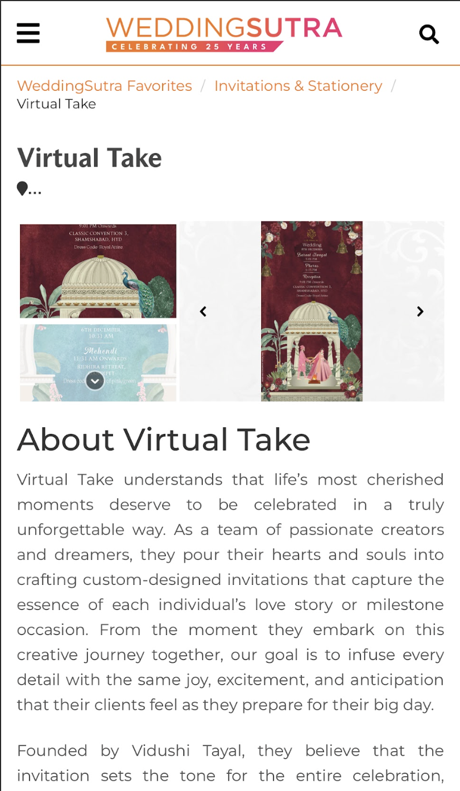Click the About Virtual Take heading
The image size is (460, 791).
click(x=164, y=440)
